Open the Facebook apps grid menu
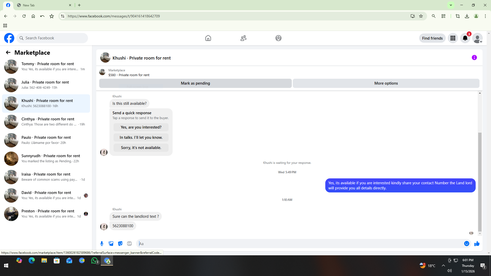The image size is (491, 276). coord(453,38)
